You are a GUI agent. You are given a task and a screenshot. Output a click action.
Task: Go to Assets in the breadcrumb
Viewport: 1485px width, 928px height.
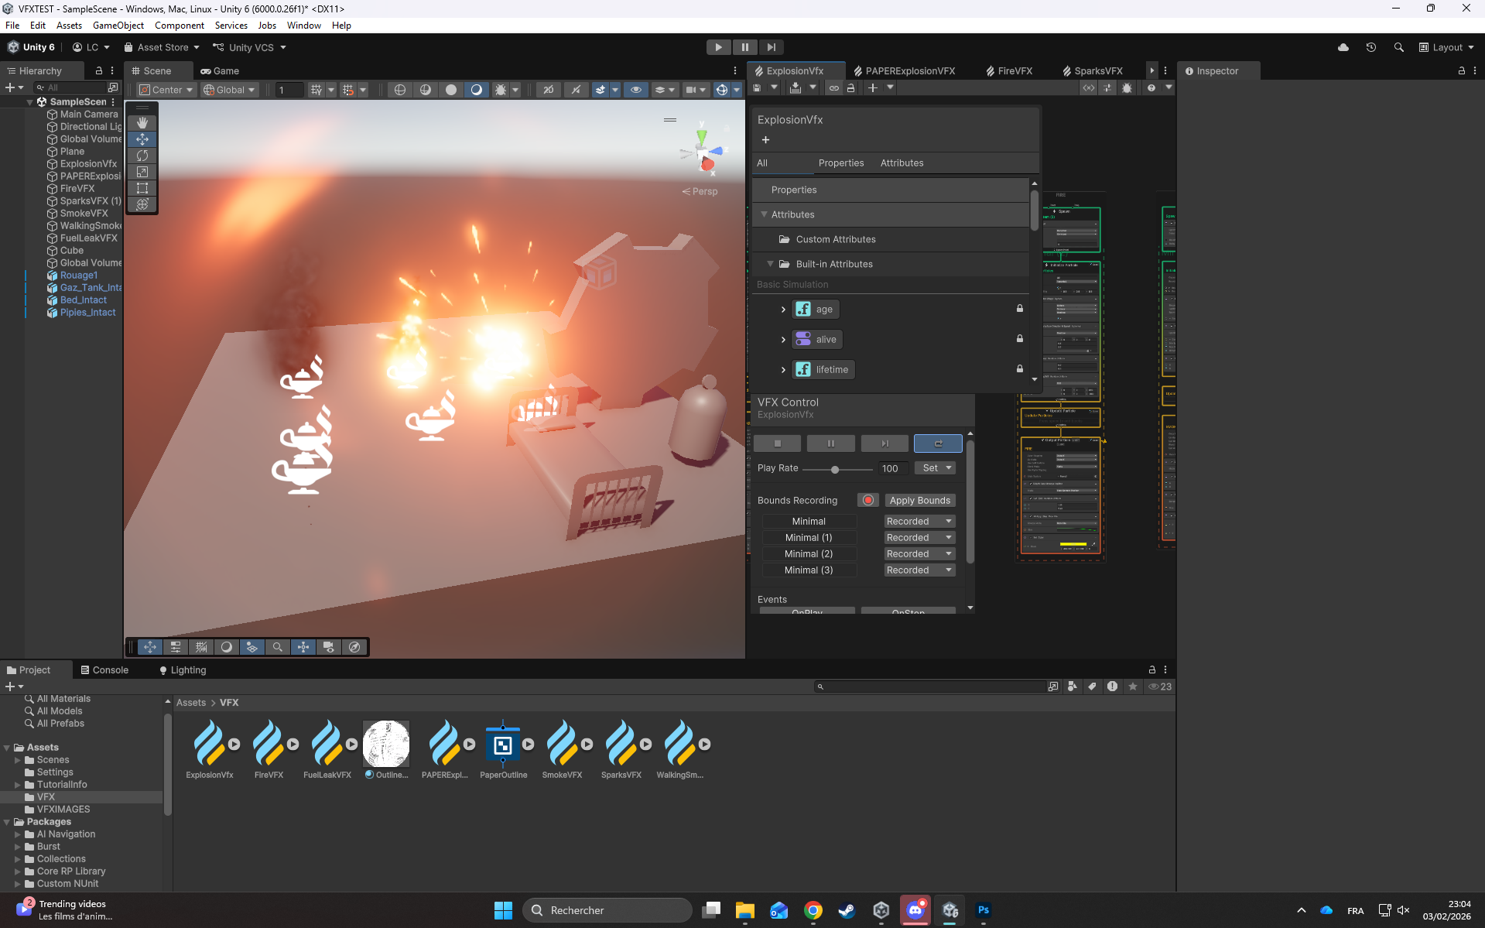click(x=191, y=703)
